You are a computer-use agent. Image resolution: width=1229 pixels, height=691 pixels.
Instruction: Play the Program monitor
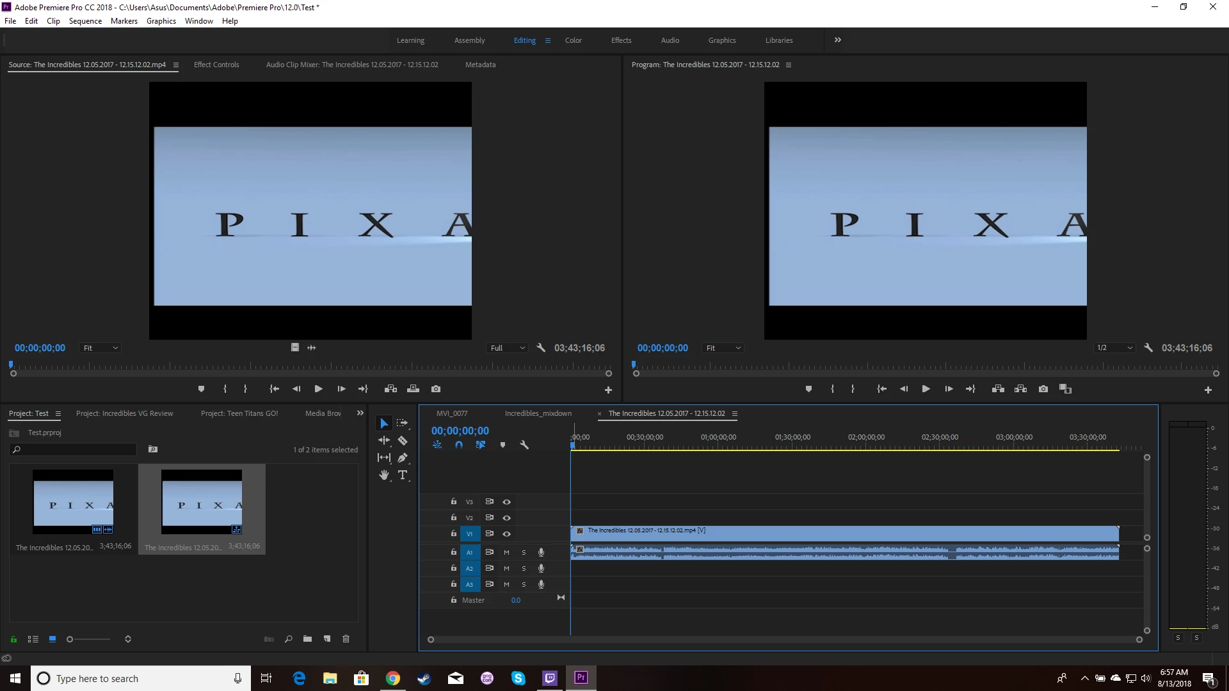pos(926,389)
